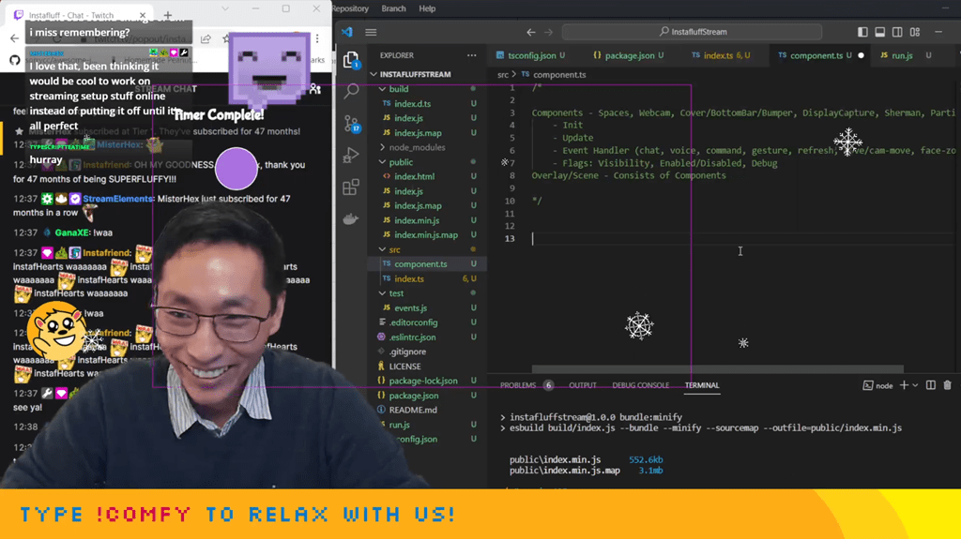961x539 pixels.
Task: Switch to the run.js editor tab
Action: [902, 55]
